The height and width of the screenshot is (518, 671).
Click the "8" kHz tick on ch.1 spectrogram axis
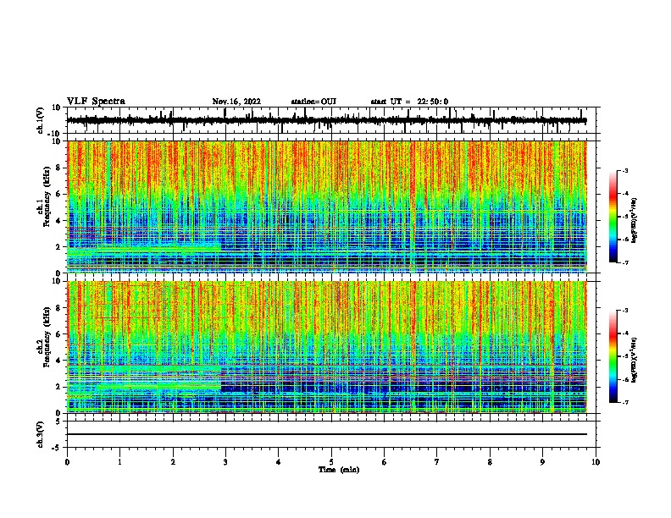pos(58,168)
